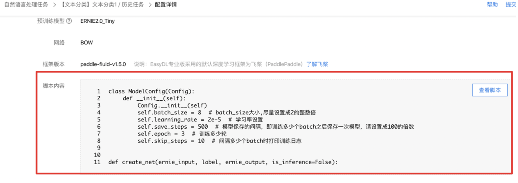Click the self.learning_rate = 2e-5 line
518x183 pixels.
click(200, 120)
